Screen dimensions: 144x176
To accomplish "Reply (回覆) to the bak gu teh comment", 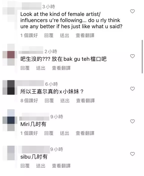I will pyautogui.click(x=25, y=68).
